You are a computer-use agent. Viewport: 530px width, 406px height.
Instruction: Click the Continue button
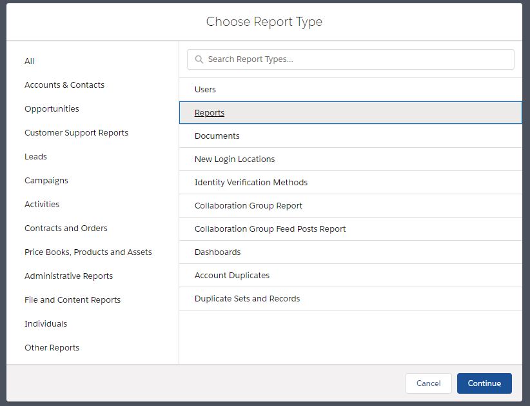[x=484, y=383]
